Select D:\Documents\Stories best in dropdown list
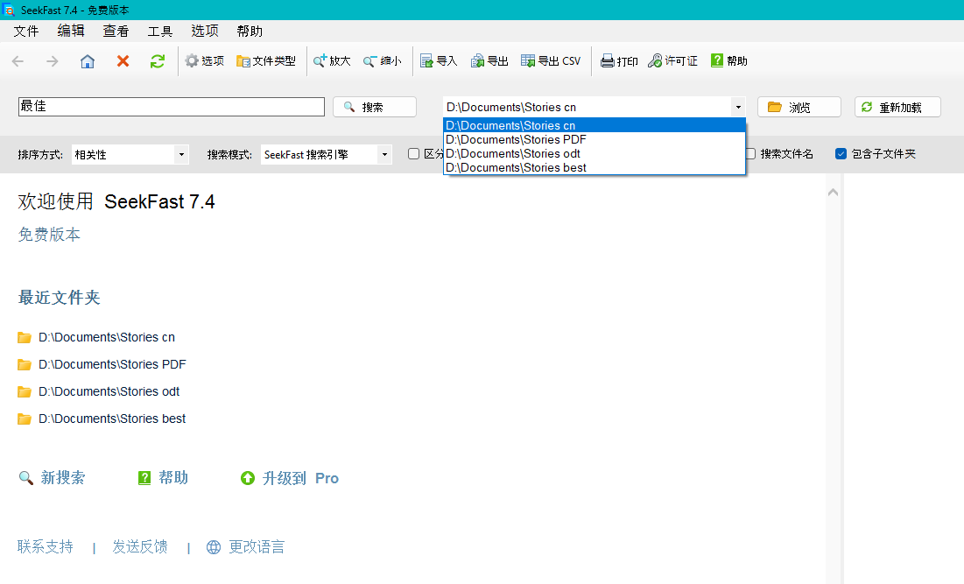 coord(594,168)
